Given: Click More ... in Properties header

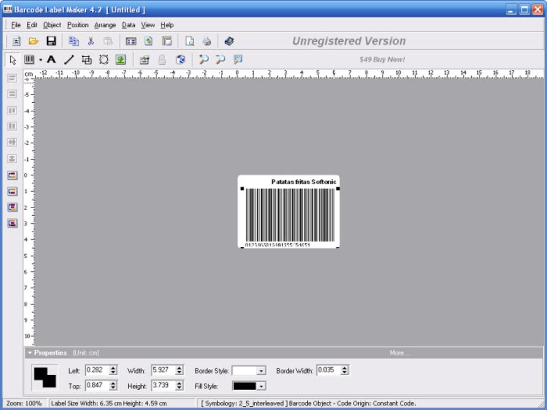Looking at the screenshot, I should [x=400, y=353].
